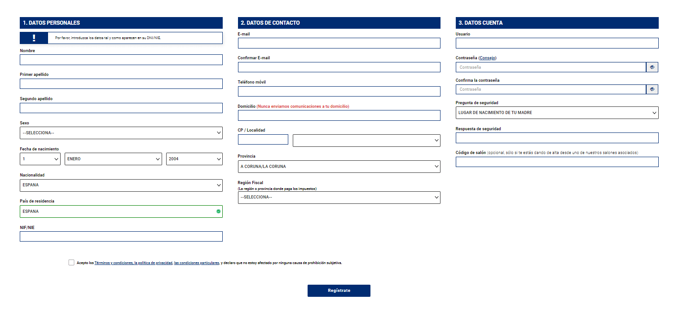Open the Sexo dropdown

click(x=121, y=133)
